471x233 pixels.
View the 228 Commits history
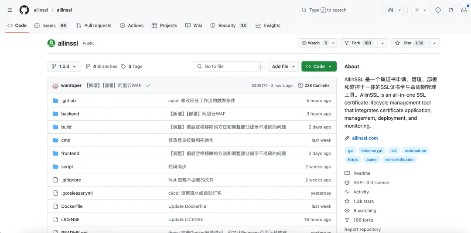(x=314, y=86)
